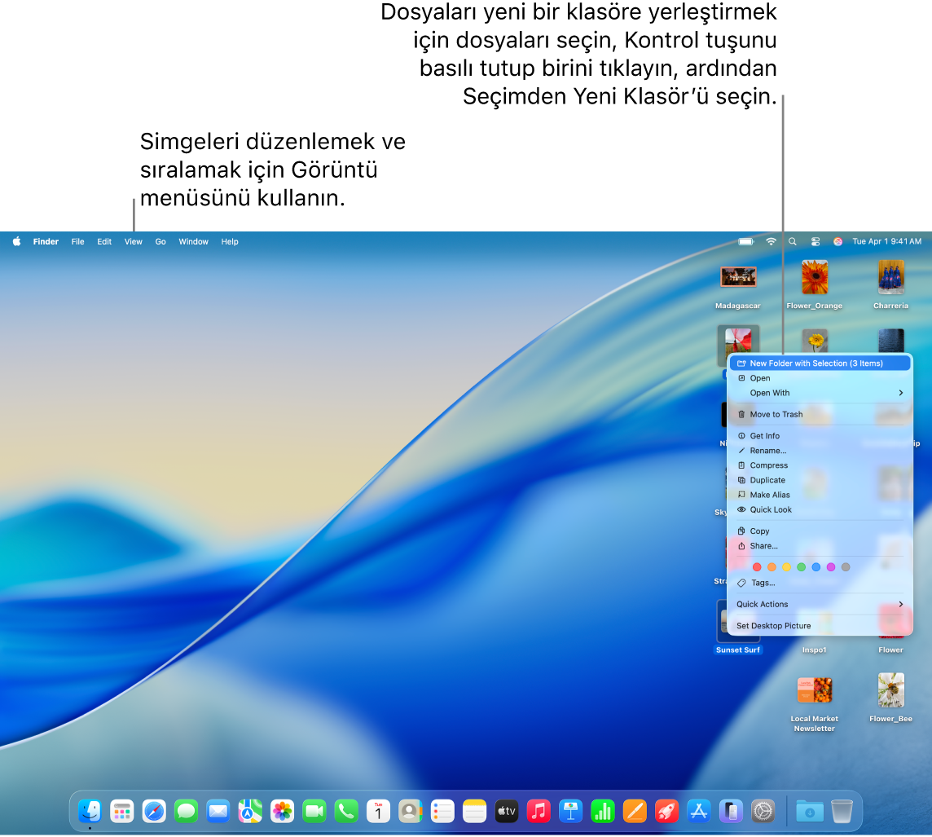Screen dimensions: 932x837
Task: Choose Duplicate in the context menu
Action: pyautogui.click(x=820, y=480)
